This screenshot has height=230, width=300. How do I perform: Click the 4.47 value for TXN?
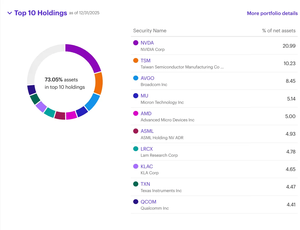click(x=291, y=187)
